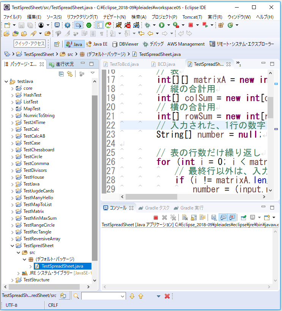The image size is (282, 311).
Task: Toggle the highlighted toolbar button beside the gear
Action: [78, 25]
